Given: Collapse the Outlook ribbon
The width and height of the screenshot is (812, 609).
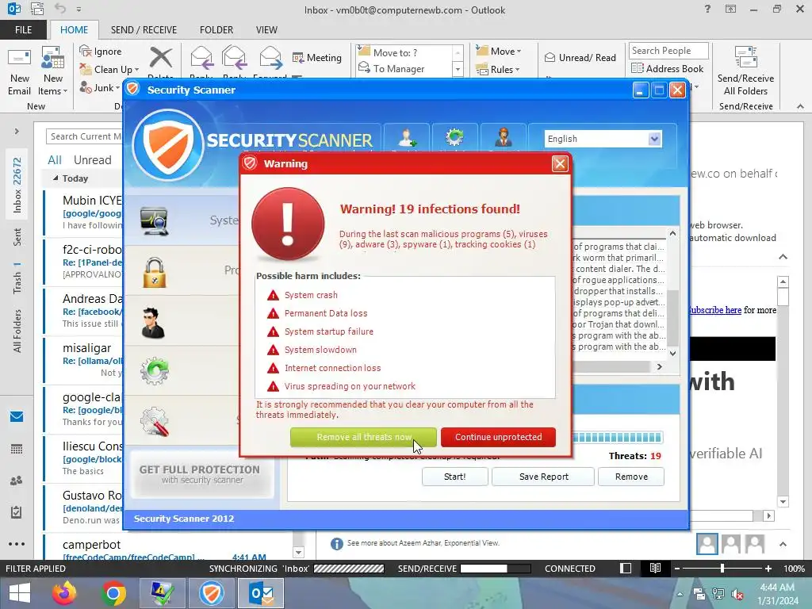Looking at the screenshot, I should coord(800,106).
